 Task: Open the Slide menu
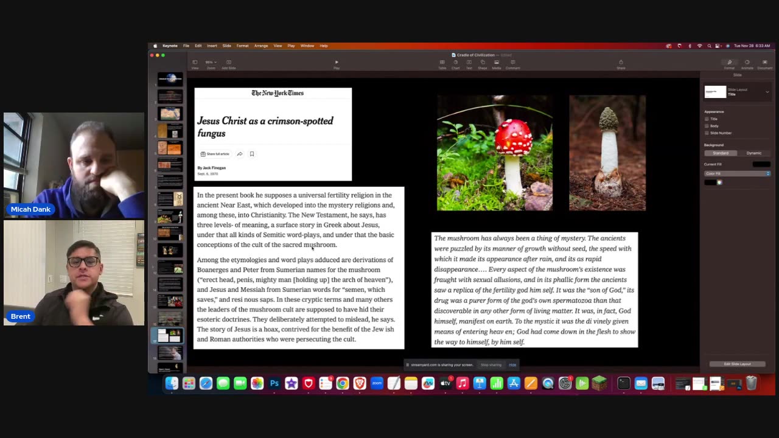click(226, 46)
